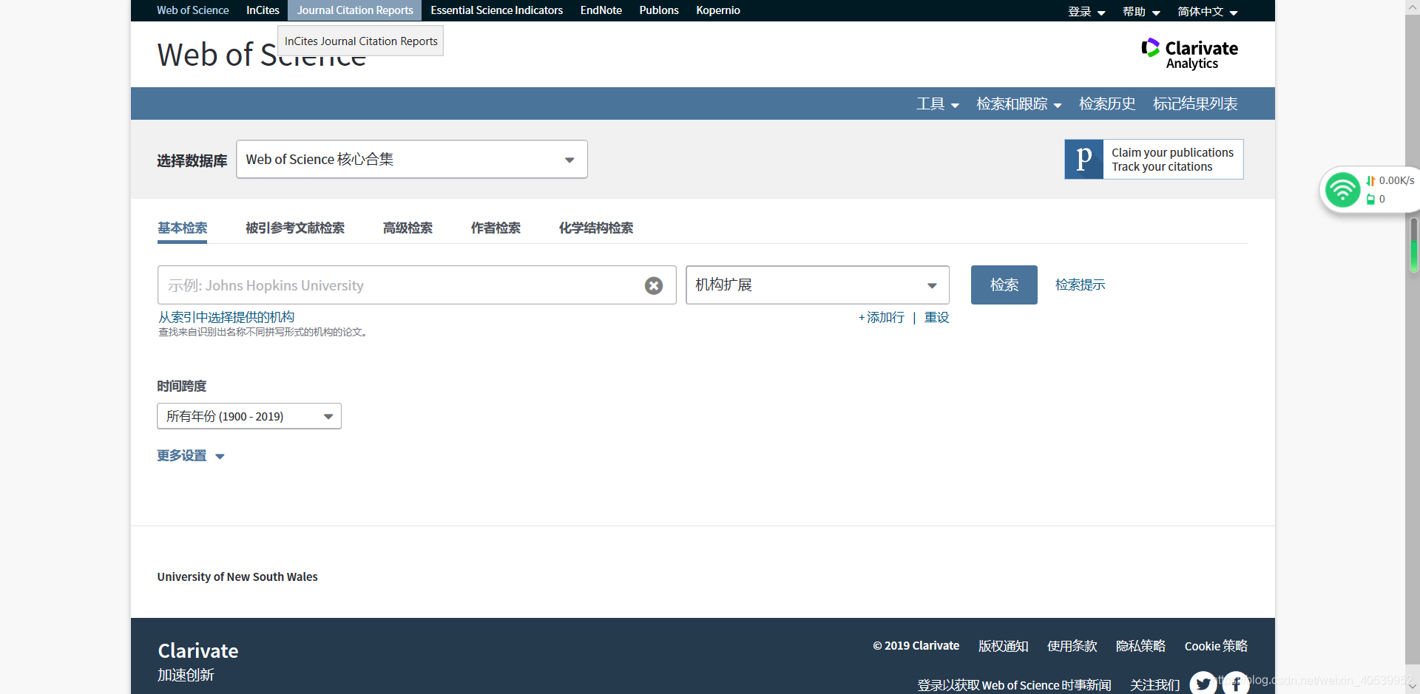Open the 帮助 dropdown
The height and width of the screenshot is (694, 1420).
pos(1141,12)
